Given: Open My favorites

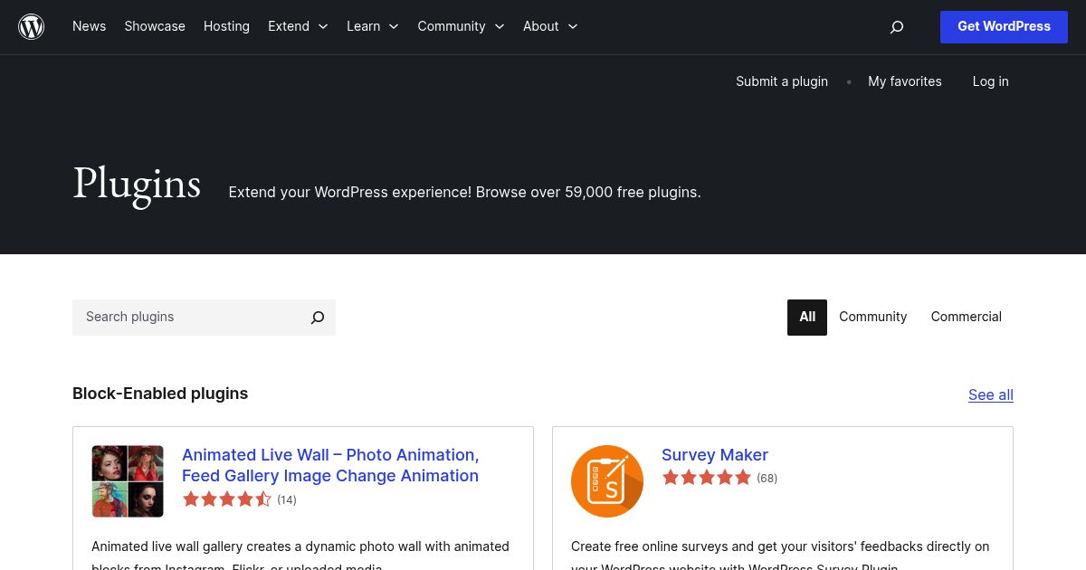Looking at the screenshot, I should (905, 81).
